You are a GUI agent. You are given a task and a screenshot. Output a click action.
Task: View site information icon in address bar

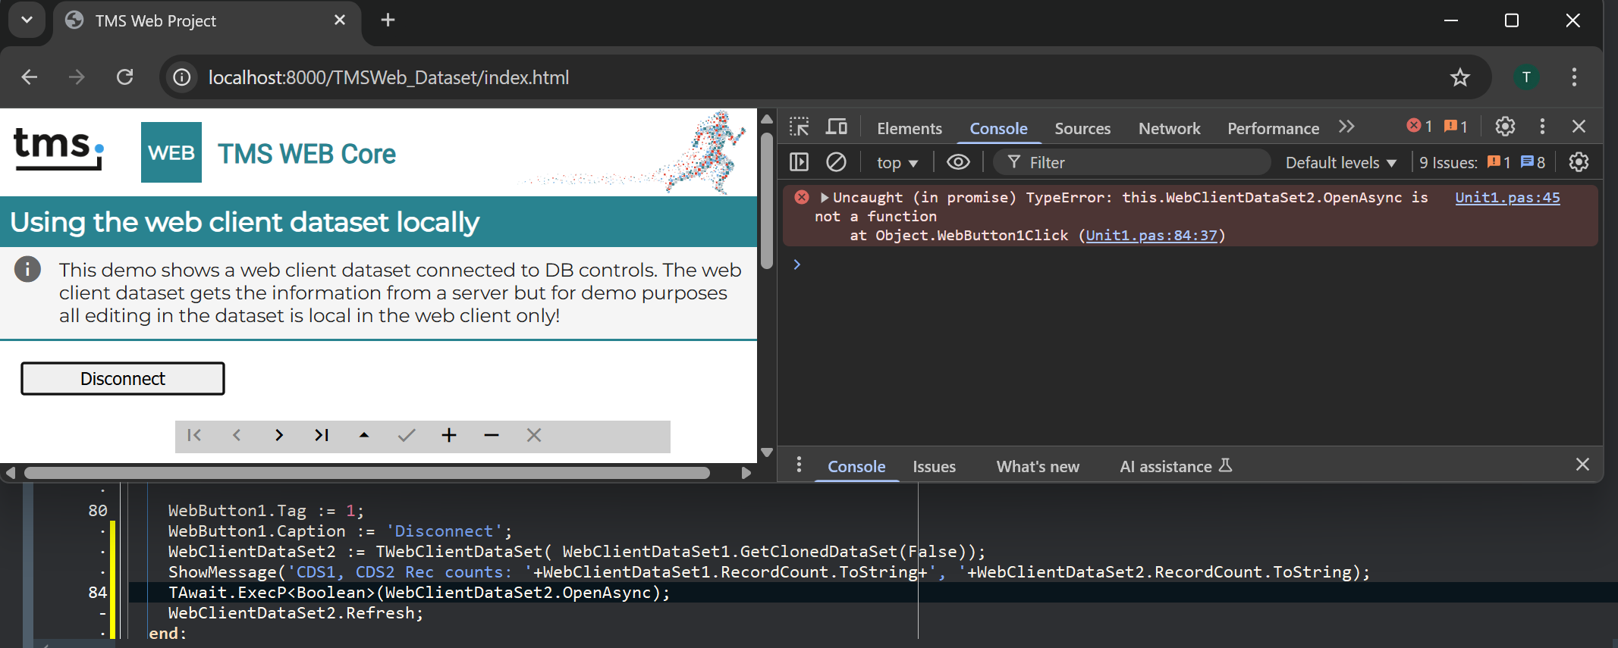(182, 77)
